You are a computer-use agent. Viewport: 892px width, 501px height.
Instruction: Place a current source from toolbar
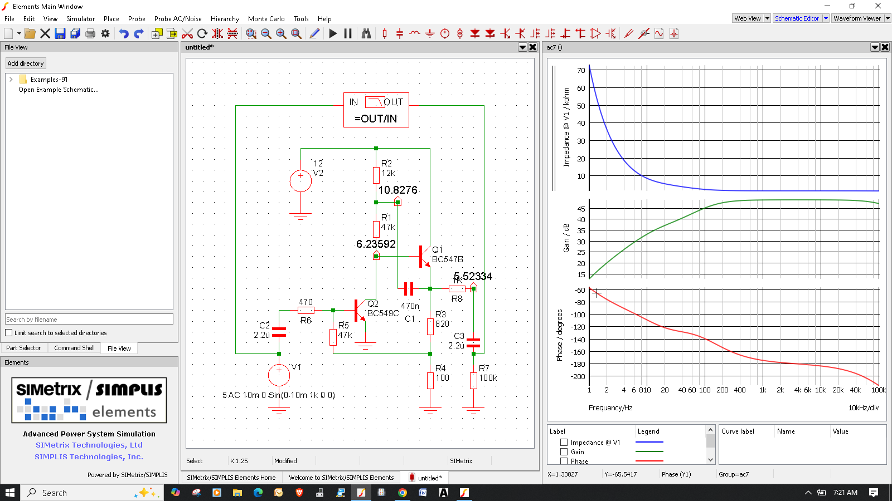[460, 33]
